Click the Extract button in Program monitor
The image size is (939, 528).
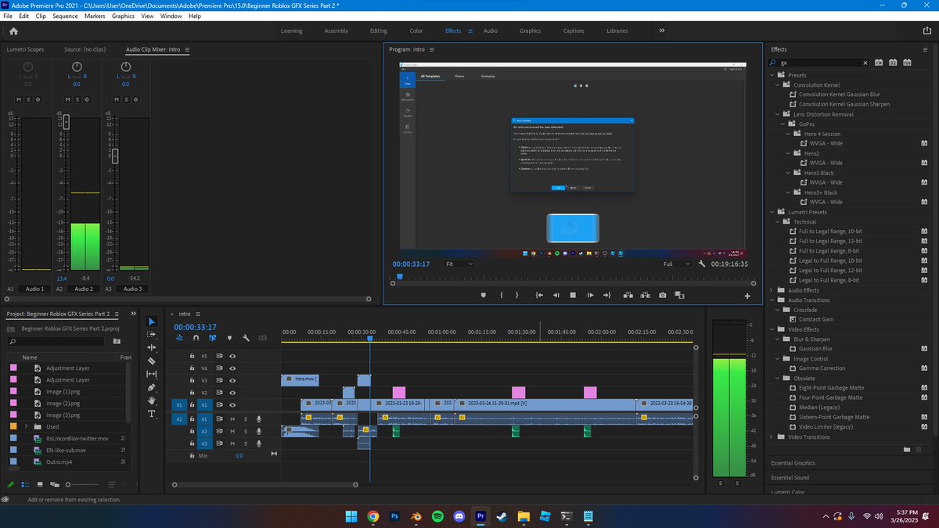[646, 295]
